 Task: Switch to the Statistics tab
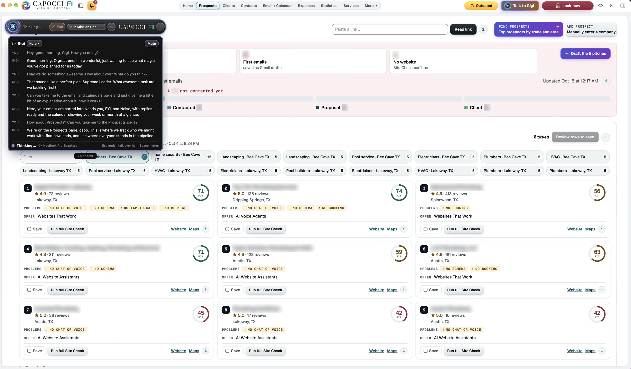point(329,6)
